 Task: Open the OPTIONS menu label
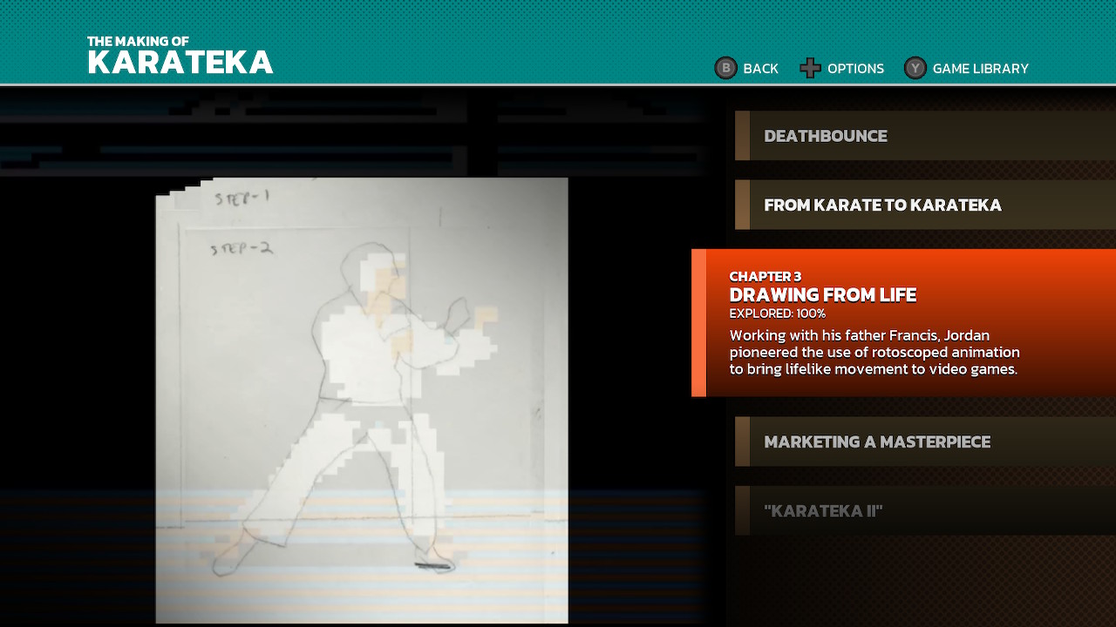pos(855,69)
